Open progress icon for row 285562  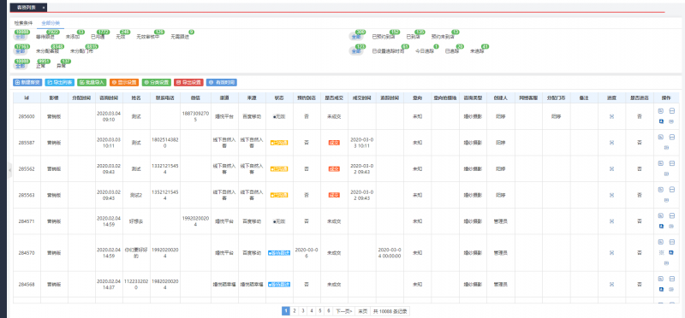pyautogui.click(x=611, y=168)
